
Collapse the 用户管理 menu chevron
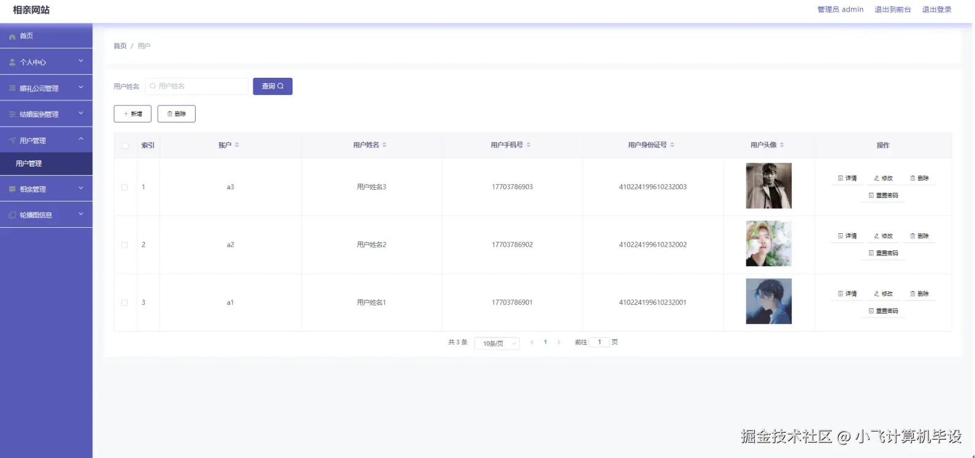(81, 140)
